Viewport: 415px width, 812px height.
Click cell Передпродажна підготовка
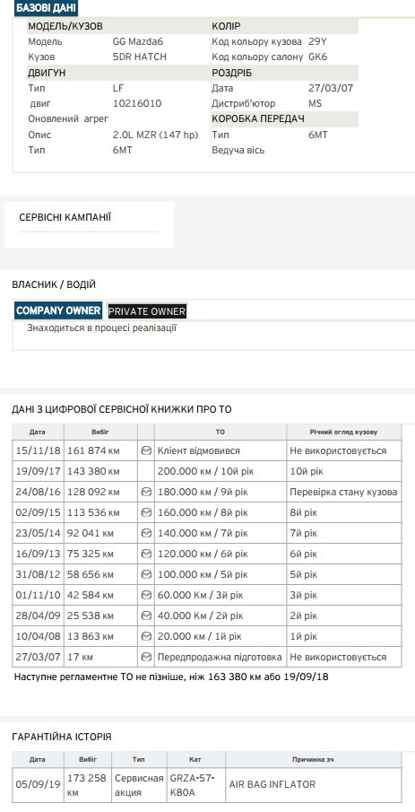click(220, 657)
